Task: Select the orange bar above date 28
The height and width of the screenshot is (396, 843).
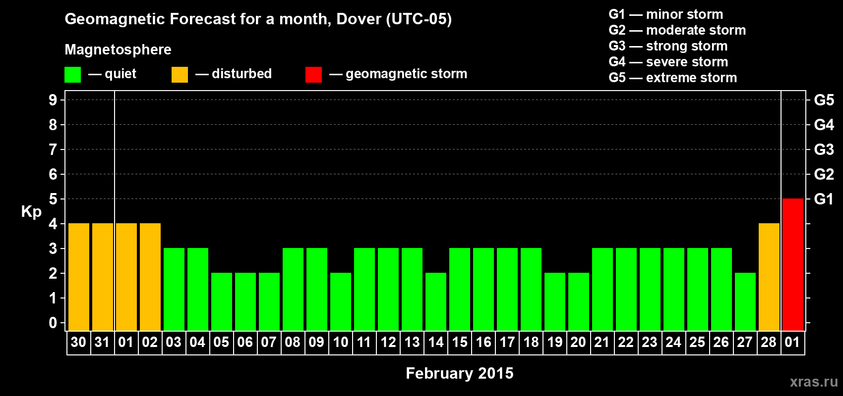Action: [769, 277]
